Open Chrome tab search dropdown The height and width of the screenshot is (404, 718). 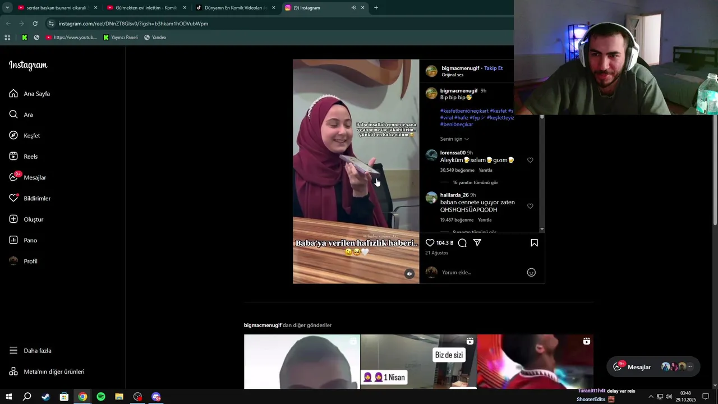pyautogui.click(x=7, y=8)
